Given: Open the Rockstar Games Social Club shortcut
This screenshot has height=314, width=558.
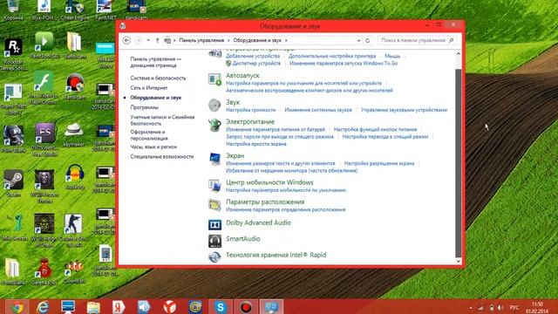Looking at the screenshot, I should click(x=14, y=54).
